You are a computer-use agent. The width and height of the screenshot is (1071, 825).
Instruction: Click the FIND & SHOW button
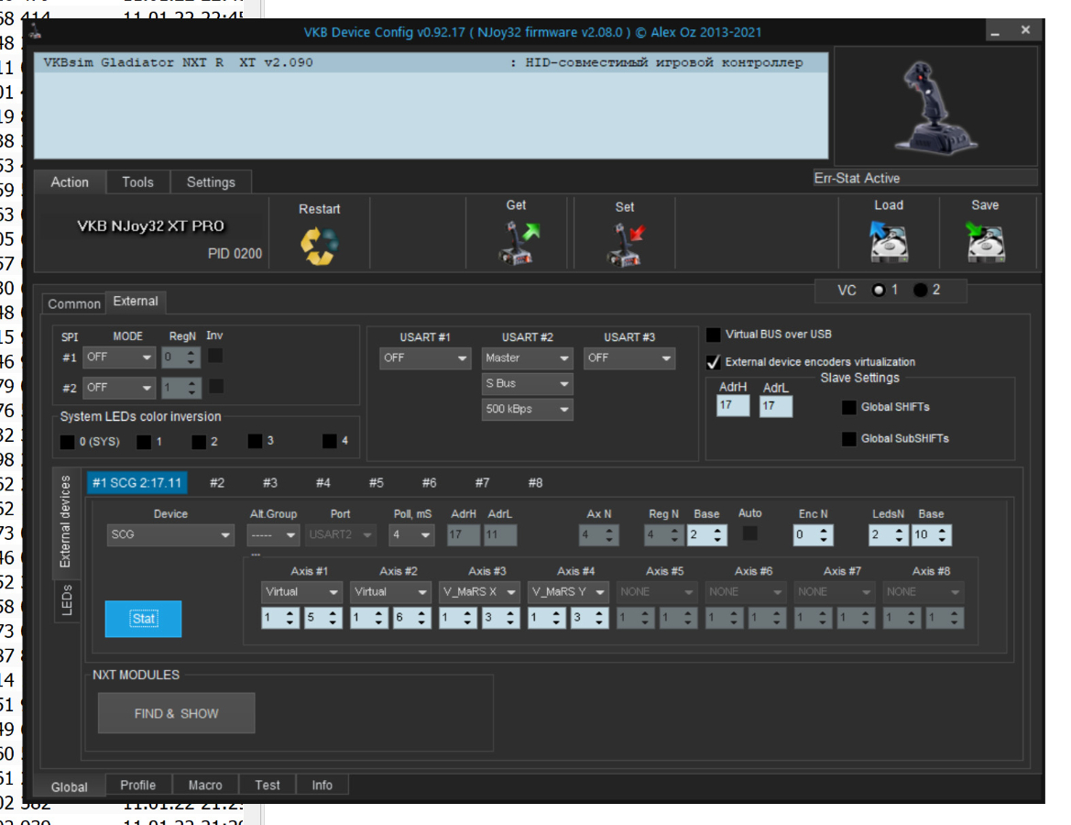tap(176, 713)
